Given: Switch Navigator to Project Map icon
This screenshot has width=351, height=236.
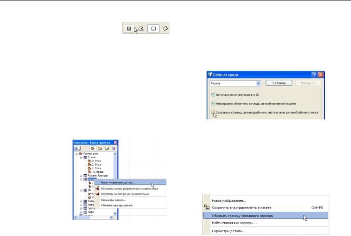Looking at the screenshot, I should [93, 148].
